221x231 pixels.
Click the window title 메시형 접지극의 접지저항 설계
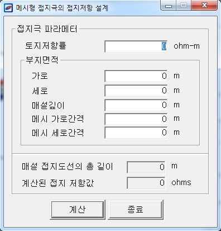point(62,8)
